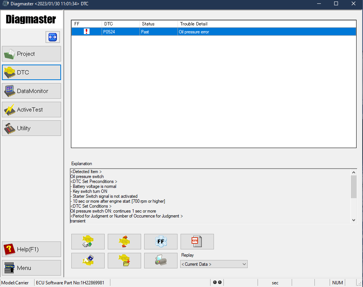Click the 'Battery voltage is normal' line

pos(94,186)
